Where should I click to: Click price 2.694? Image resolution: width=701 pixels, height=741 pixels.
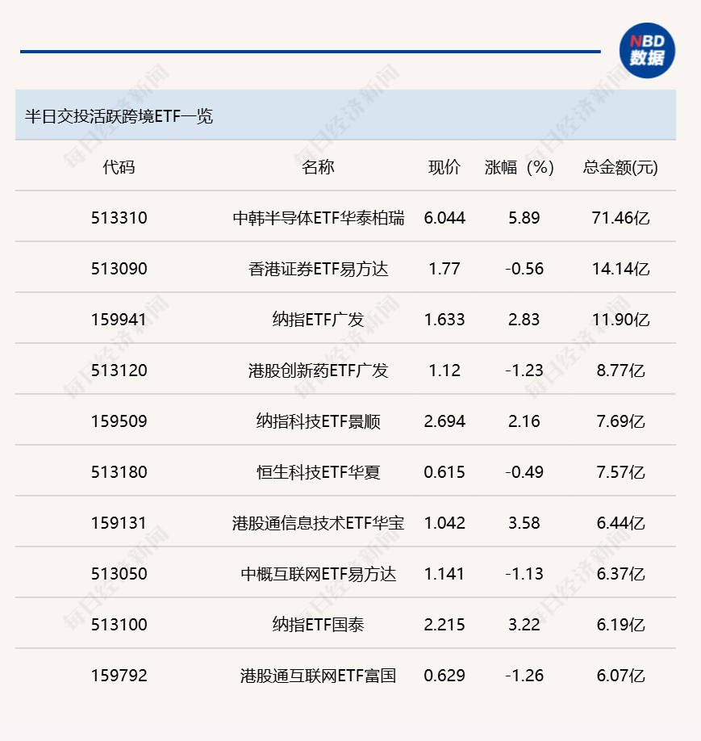coord(444,421)
